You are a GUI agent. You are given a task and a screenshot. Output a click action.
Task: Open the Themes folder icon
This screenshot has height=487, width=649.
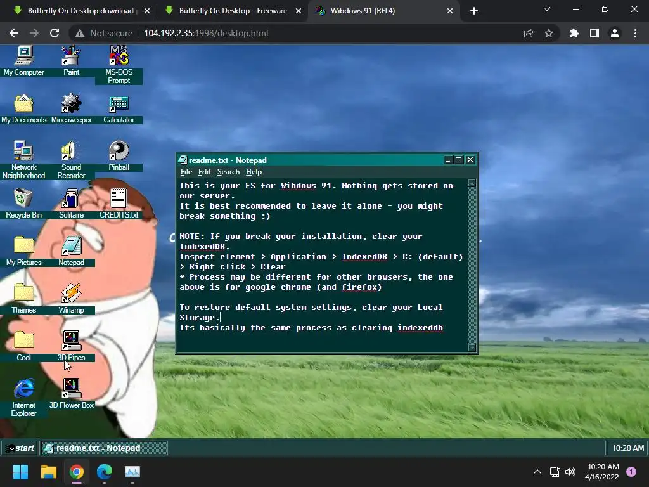(x=23, y=299)
